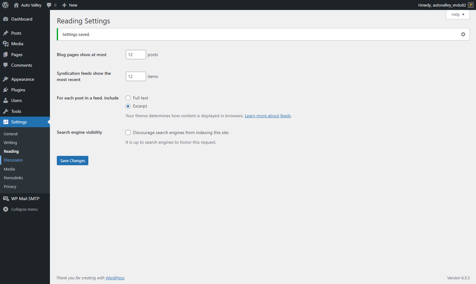Dismiss the Settings saved notice

[x=463, y=34]
